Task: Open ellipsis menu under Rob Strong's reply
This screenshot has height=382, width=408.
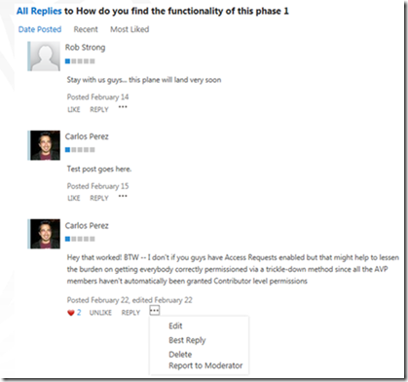Action: pos(123,107)
